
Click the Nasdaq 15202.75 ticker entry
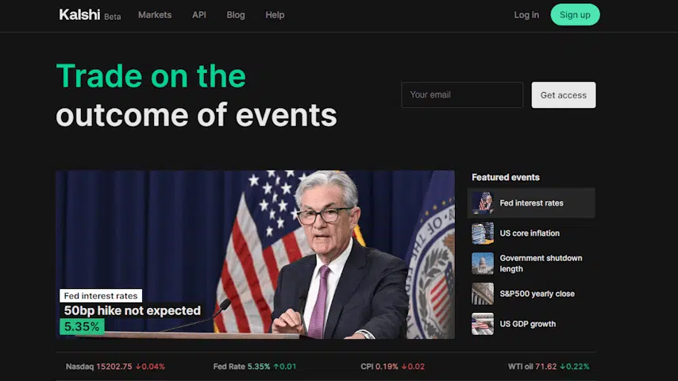point(115,366)
